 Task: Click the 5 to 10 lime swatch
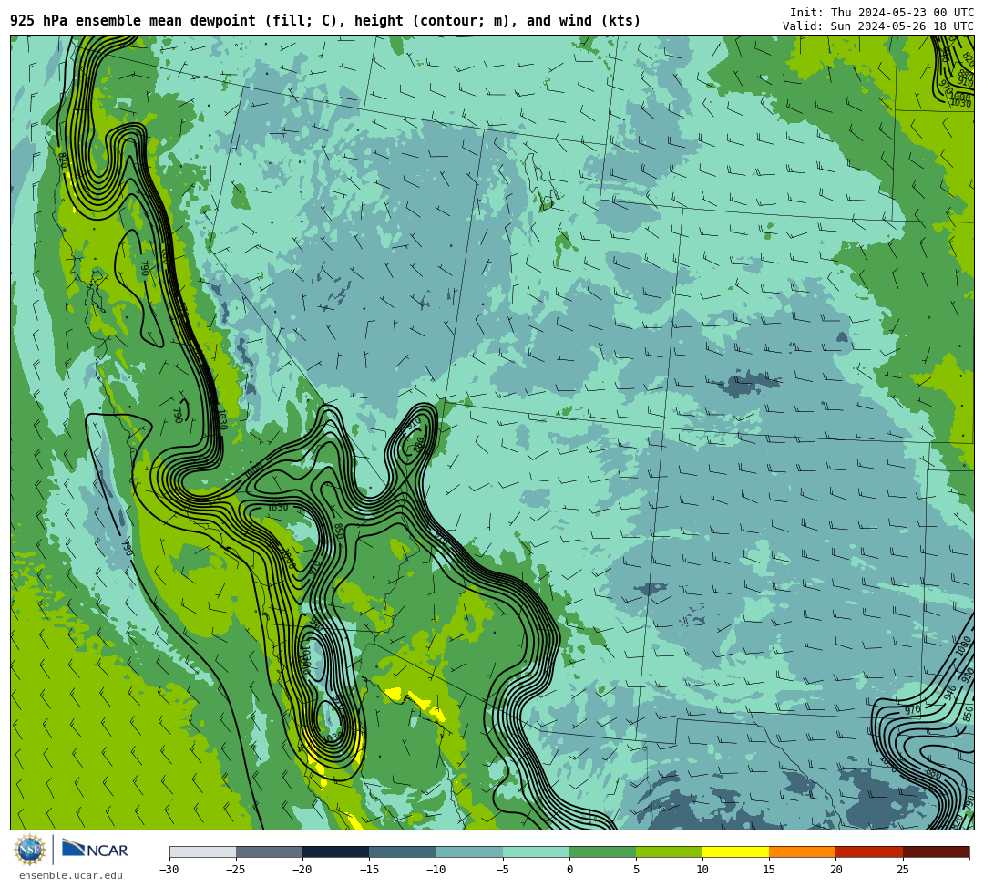click(669, 851)
